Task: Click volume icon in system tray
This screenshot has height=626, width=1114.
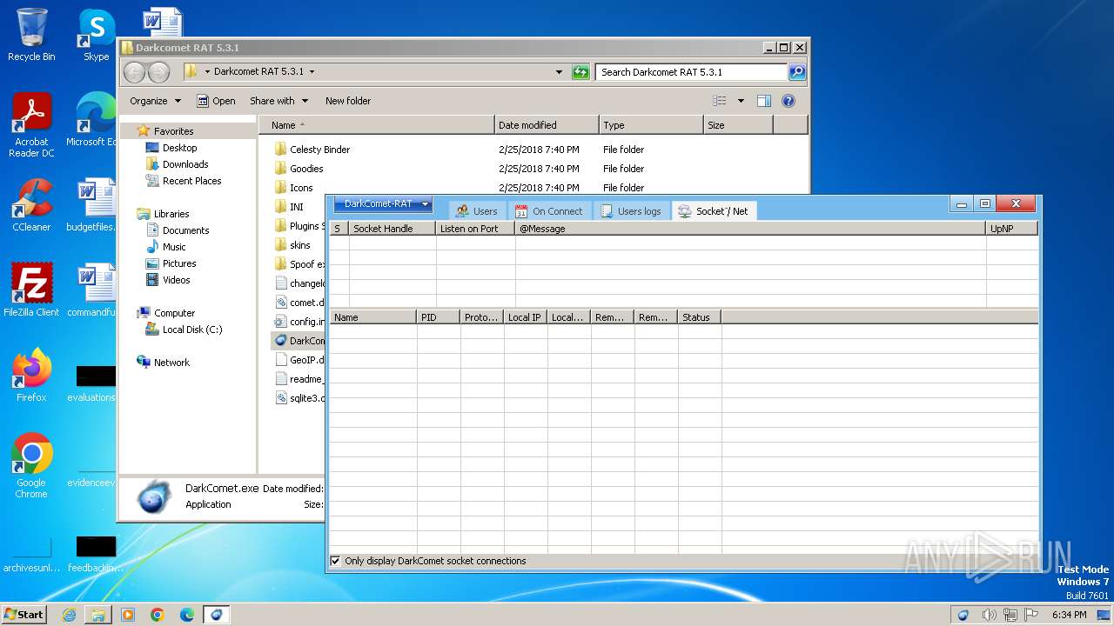Action: pos(988,615)
